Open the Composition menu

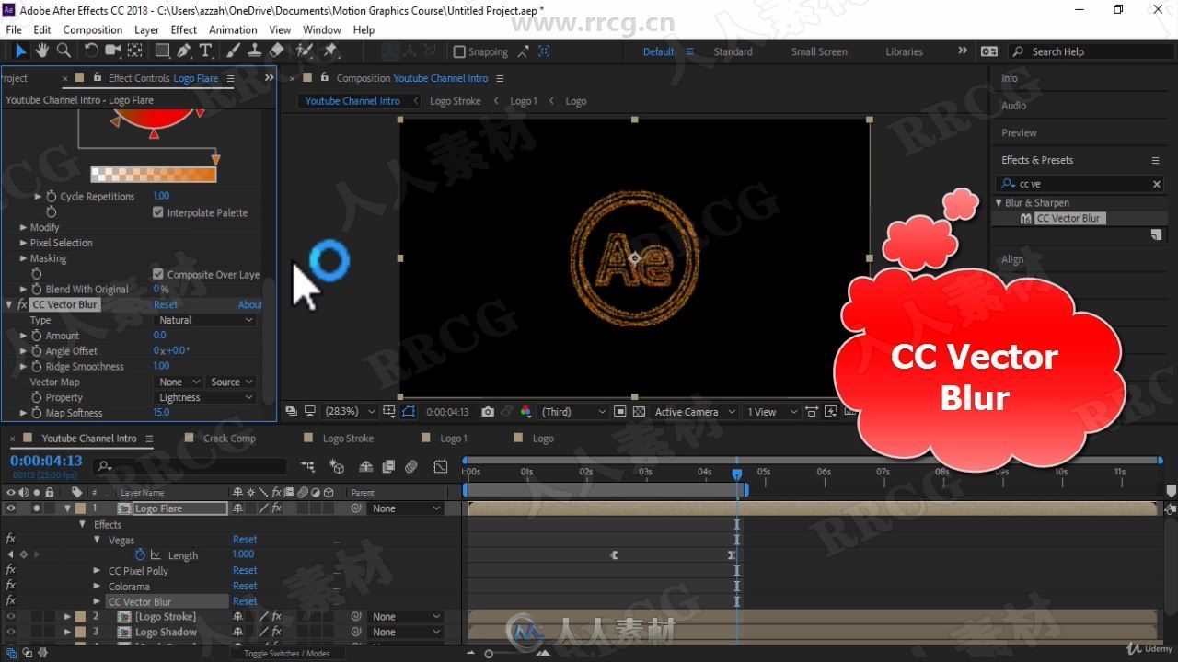coord(93,29)
